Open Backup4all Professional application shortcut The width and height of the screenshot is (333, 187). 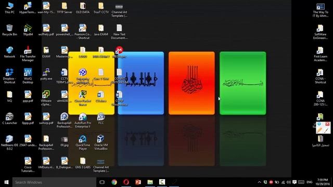point(65,120)
